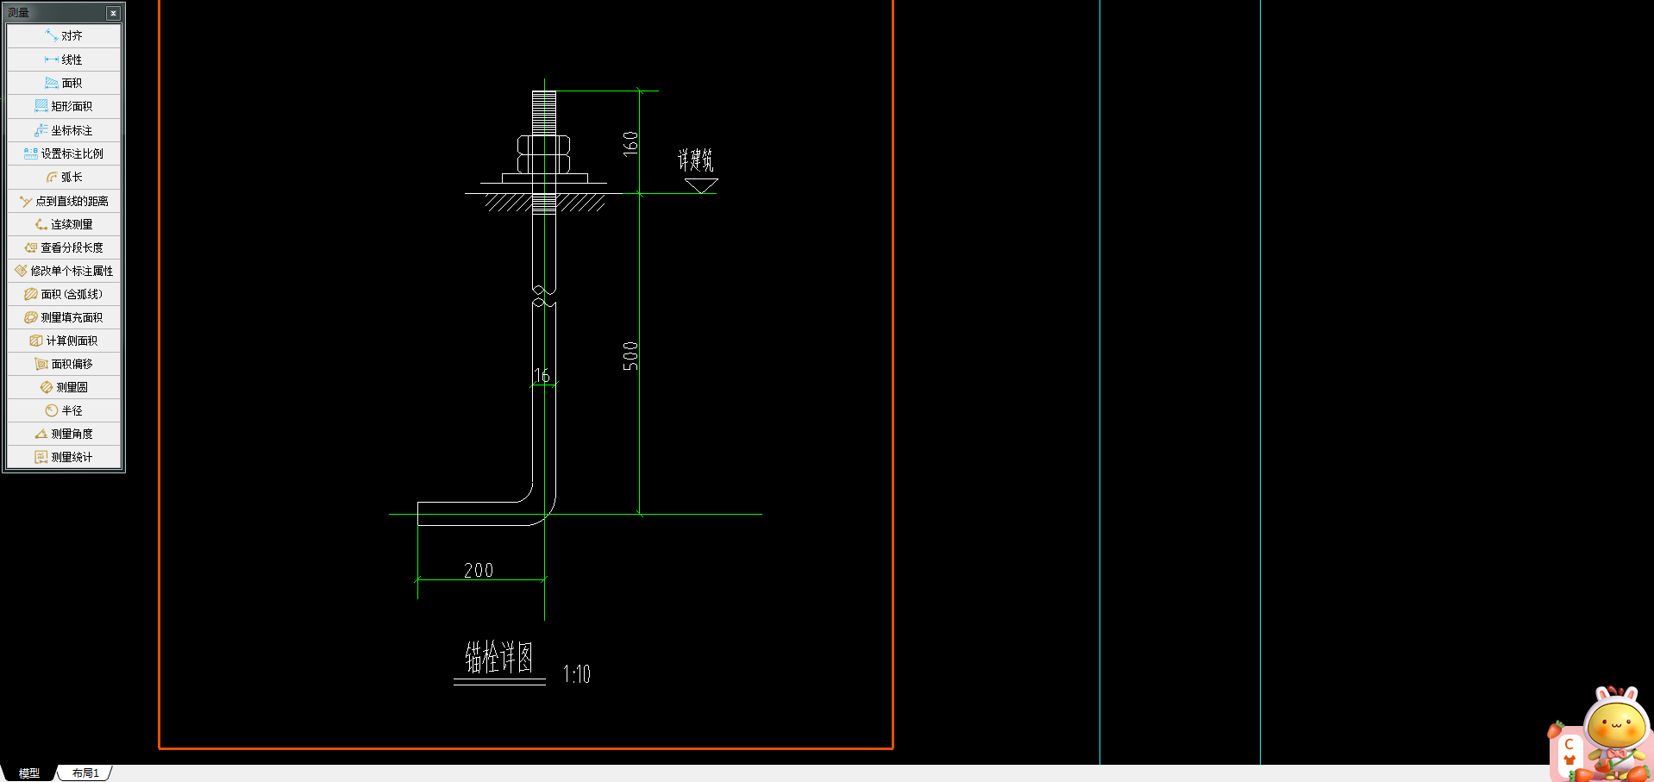Select the 半径 radius tool
Screen dimensions: 1654x782
click(x=64, y=410)
